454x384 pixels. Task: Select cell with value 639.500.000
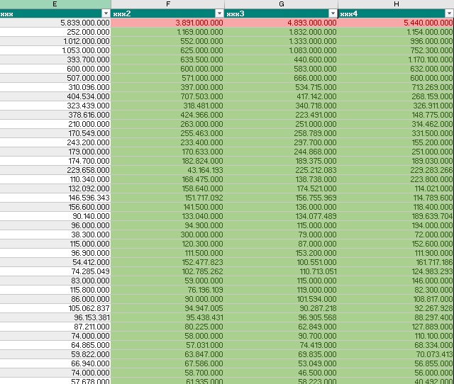tap(167, 60)
